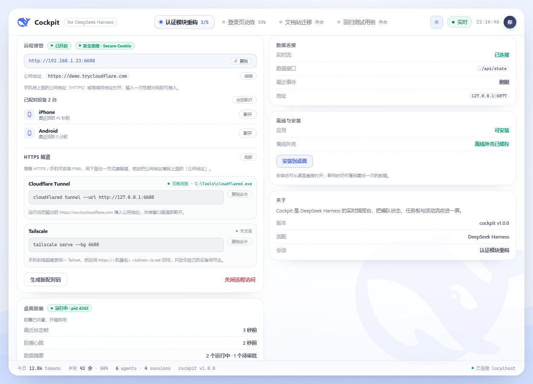The width and height of the screenshot is (533, 384).
Task: Disconnect all devices with 全部断开
Action: (x=244, y=100)
